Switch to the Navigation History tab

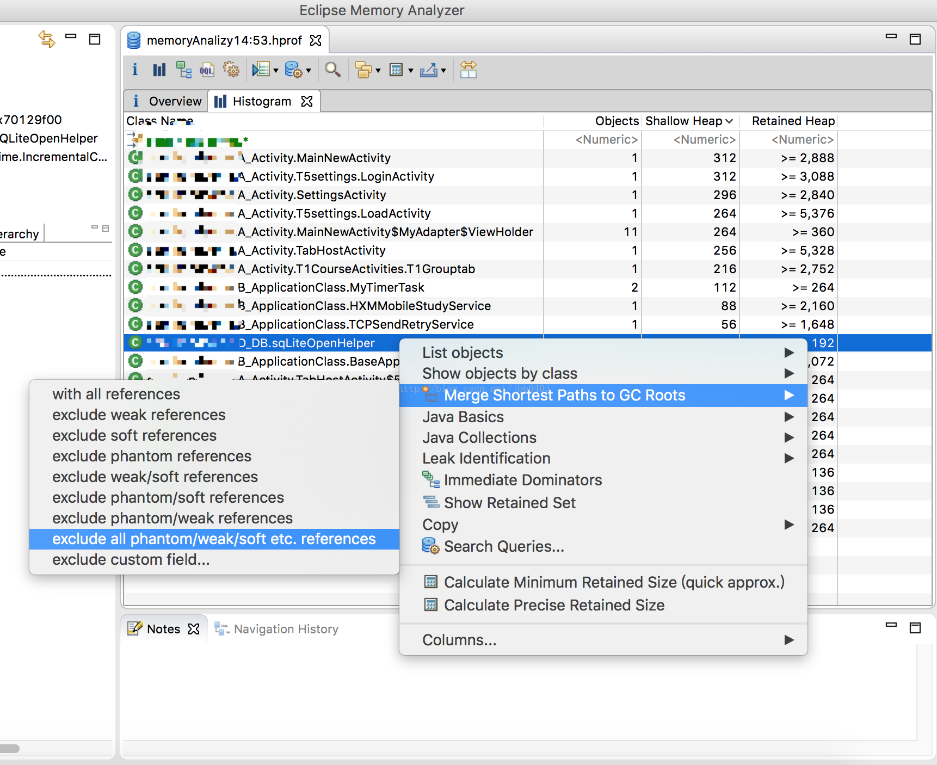click(x=276, y=629)
